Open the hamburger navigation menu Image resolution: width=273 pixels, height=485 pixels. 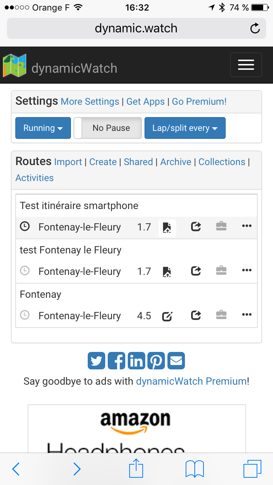point(246,65)
